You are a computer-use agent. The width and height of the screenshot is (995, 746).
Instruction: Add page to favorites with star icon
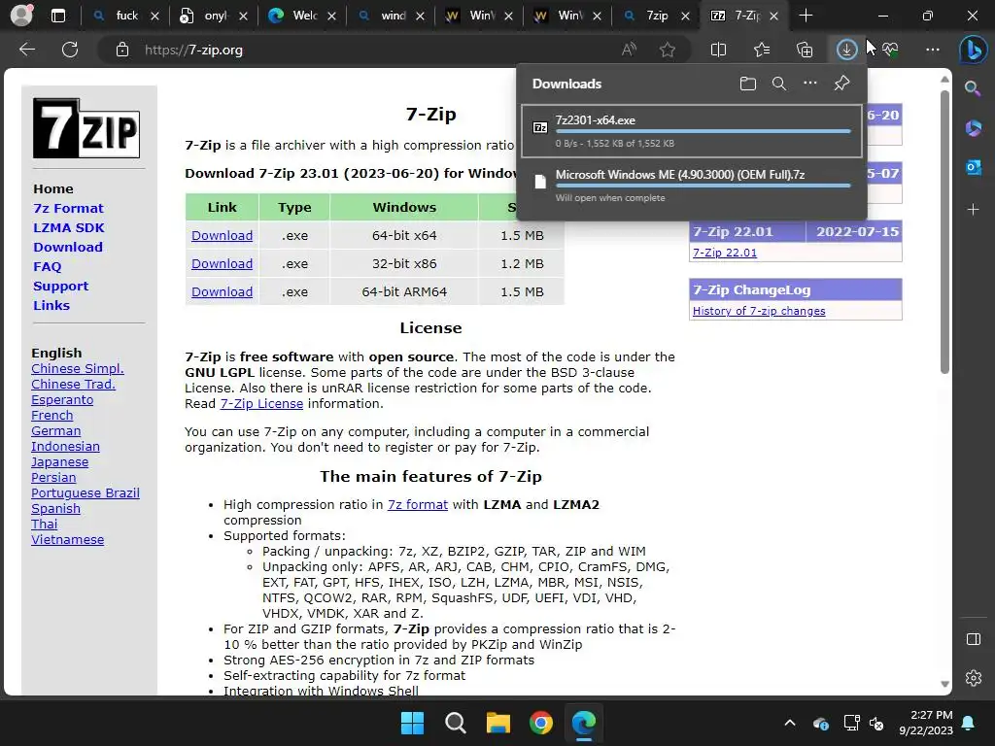(667, 50)
